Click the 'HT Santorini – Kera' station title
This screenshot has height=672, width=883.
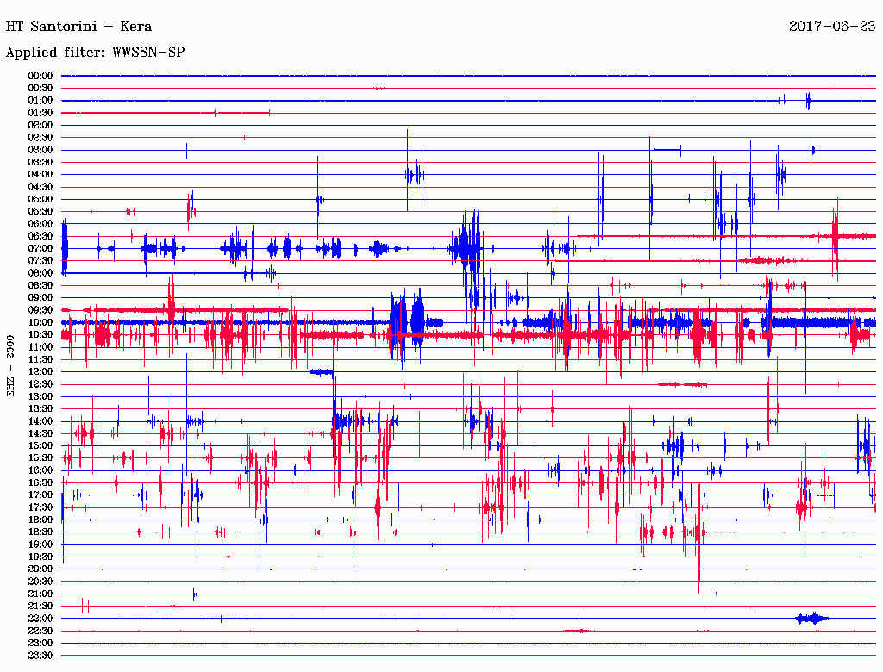click(78, 26)
